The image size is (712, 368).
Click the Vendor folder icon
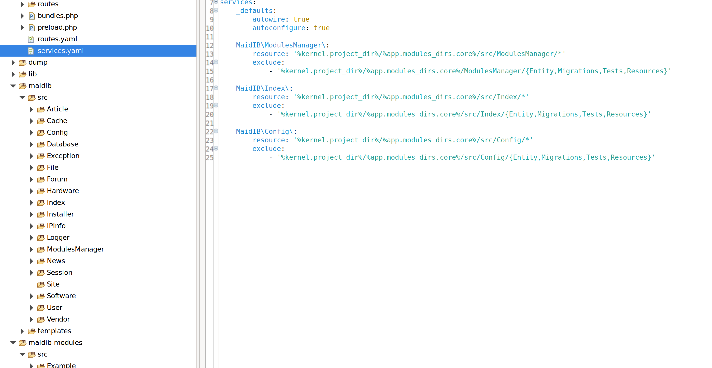(41, 319)
